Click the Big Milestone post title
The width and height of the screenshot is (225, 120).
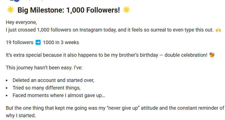(69, 10)
